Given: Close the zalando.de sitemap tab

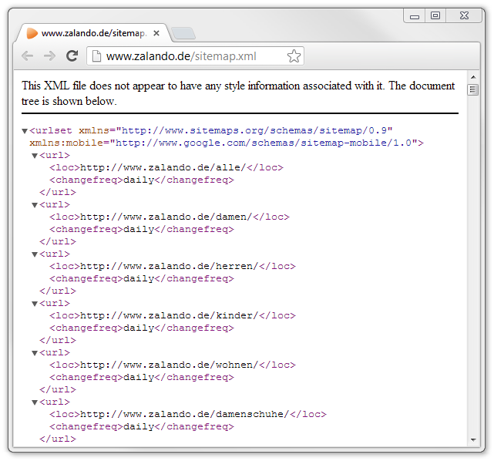Looking at the screenshot, I should point(156,33).
